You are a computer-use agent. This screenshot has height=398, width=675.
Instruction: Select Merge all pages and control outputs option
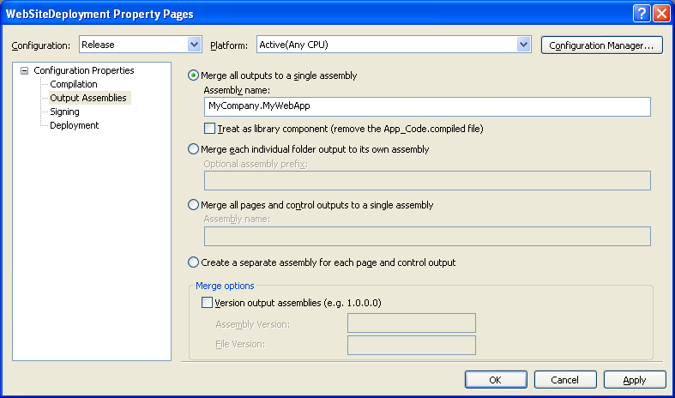[x=194, y=205]
